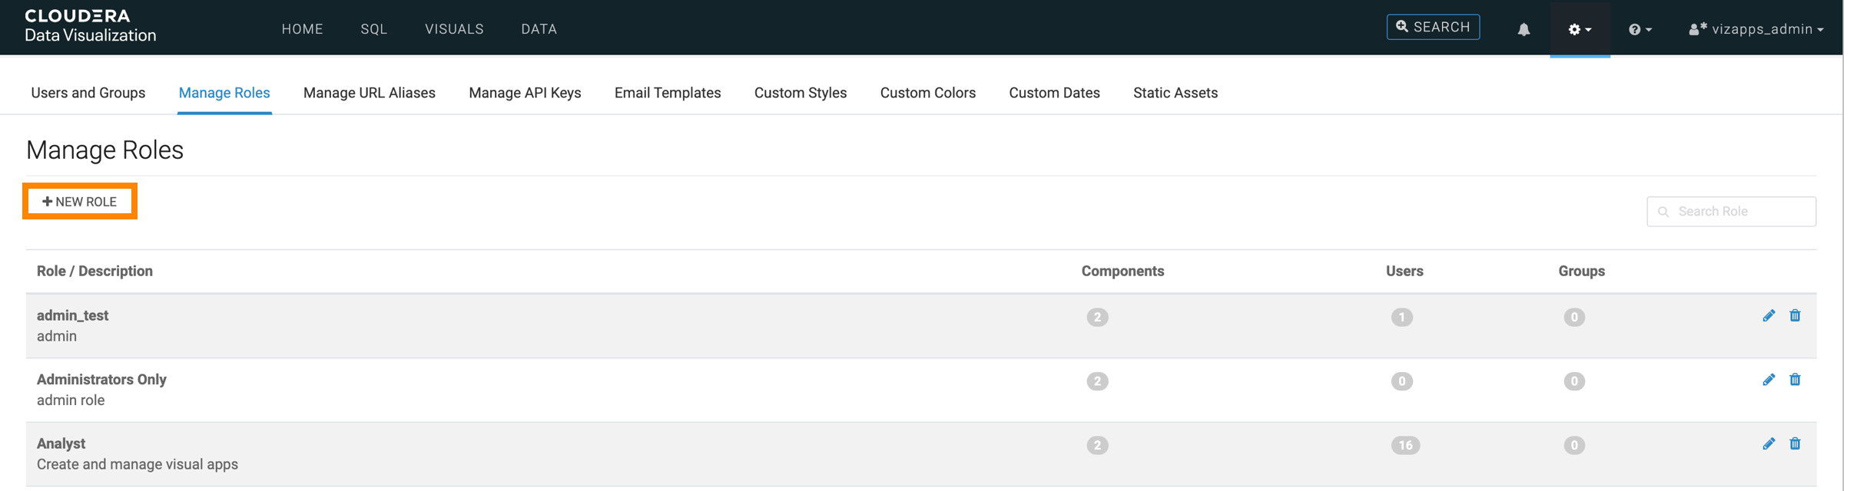Open the help question mark menu
The width and height of the screenshot is (1850, 491).
tap(1639, 29)
